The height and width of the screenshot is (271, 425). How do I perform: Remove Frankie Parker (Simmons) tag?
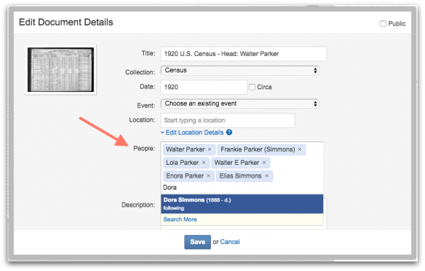300,149
